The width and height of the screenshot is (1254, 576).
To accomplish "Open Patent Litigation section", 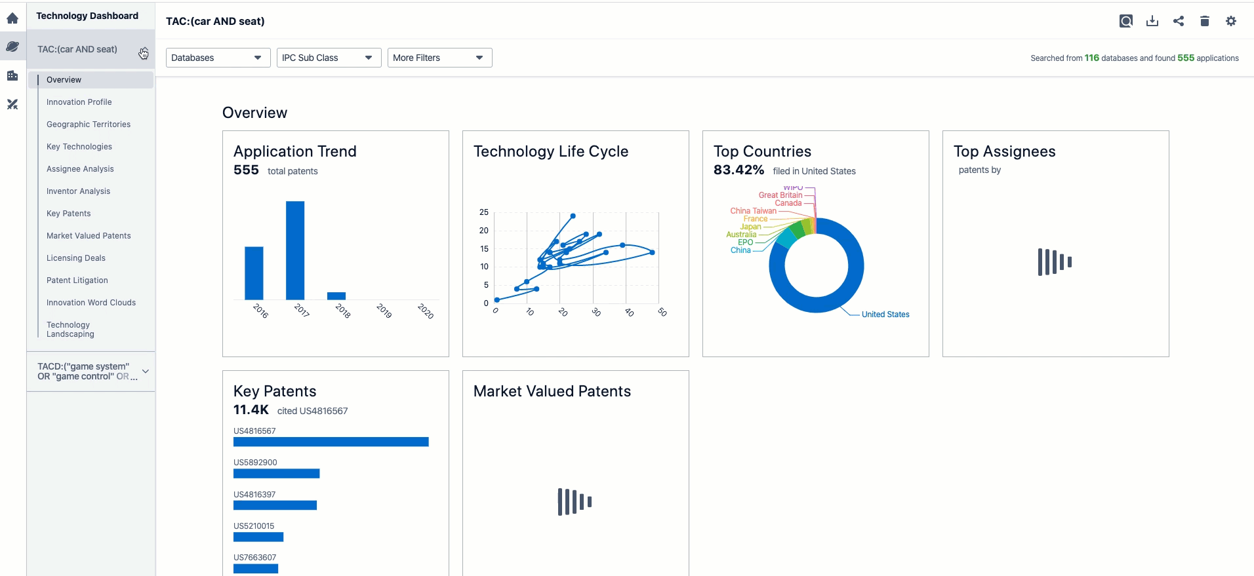I will 77,280.
